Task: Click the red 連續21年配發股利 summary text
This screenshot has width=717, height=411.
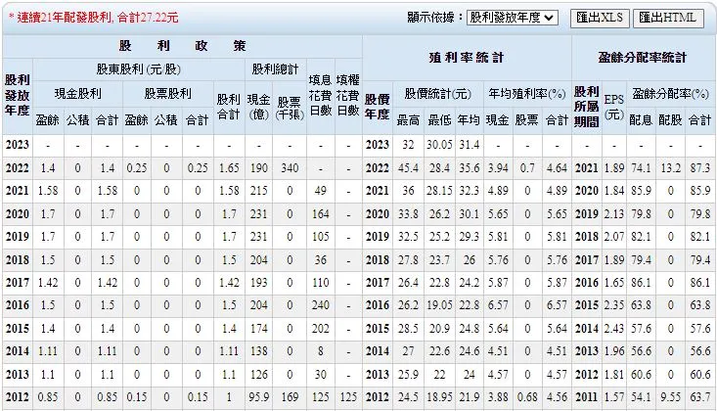Action: coord(93,18)
